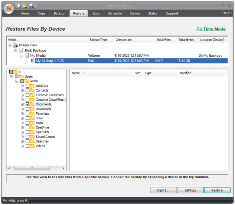Click the folder tree horizontal scrollbar thumb
The width and height of the screenshot is (235, 205).
pyautogui.click(x=32, y=168)
